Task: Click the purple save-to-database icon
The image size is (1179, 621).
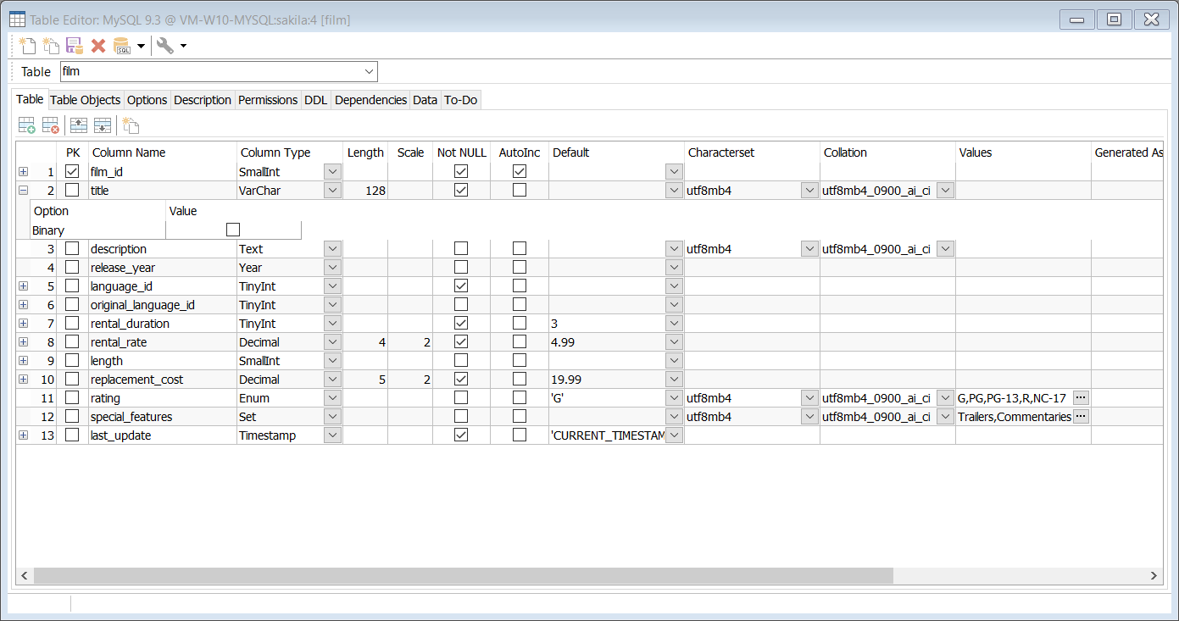Action: click(75, 46)
